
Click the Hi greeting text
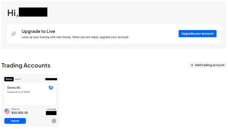13,13
